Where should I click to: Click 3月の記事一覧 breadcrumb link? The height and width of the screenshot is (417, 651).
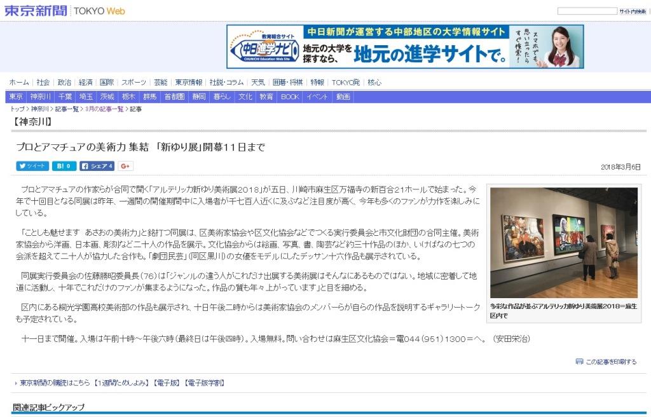pyautogui.click(x=105, y=109)
